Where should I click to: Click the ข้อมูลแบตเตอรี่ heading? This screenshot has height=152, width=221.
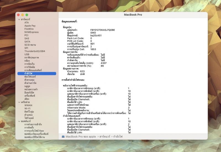coord(69,21)
